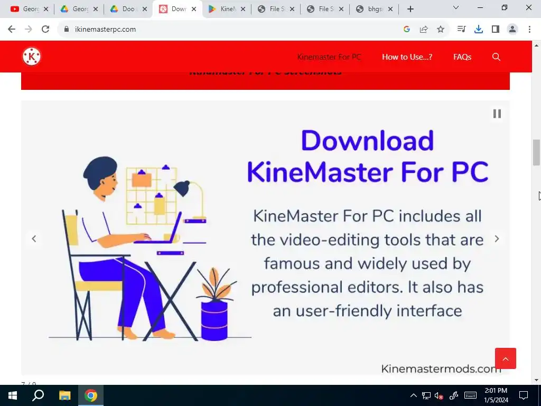541x406 pixels.
Task: Close the YouTube tab
Action: [46, 9]
